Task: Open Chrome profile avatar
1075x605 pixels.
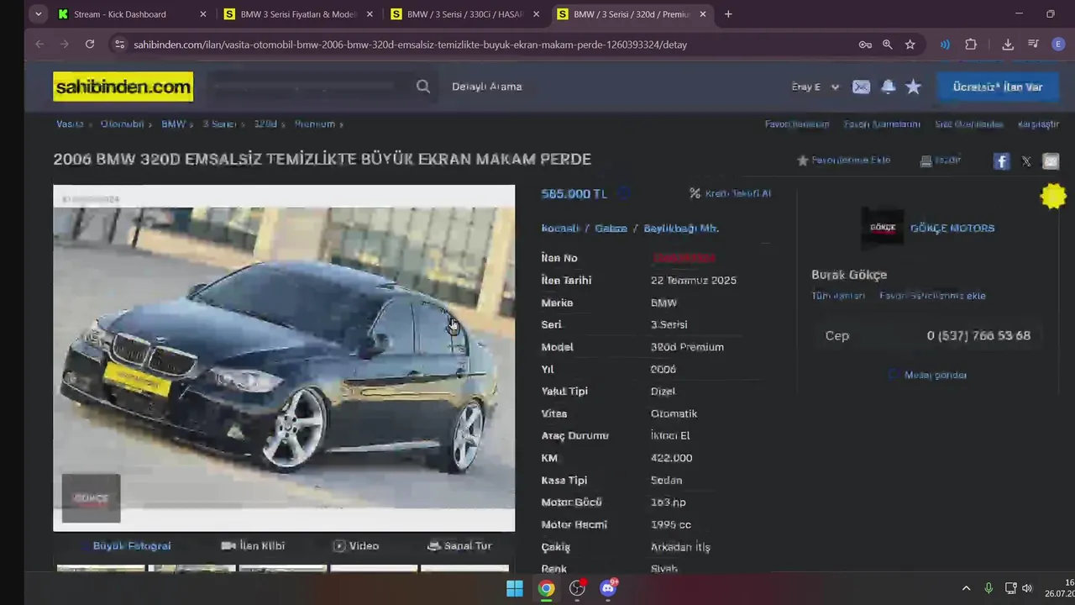Action: 1058,45
